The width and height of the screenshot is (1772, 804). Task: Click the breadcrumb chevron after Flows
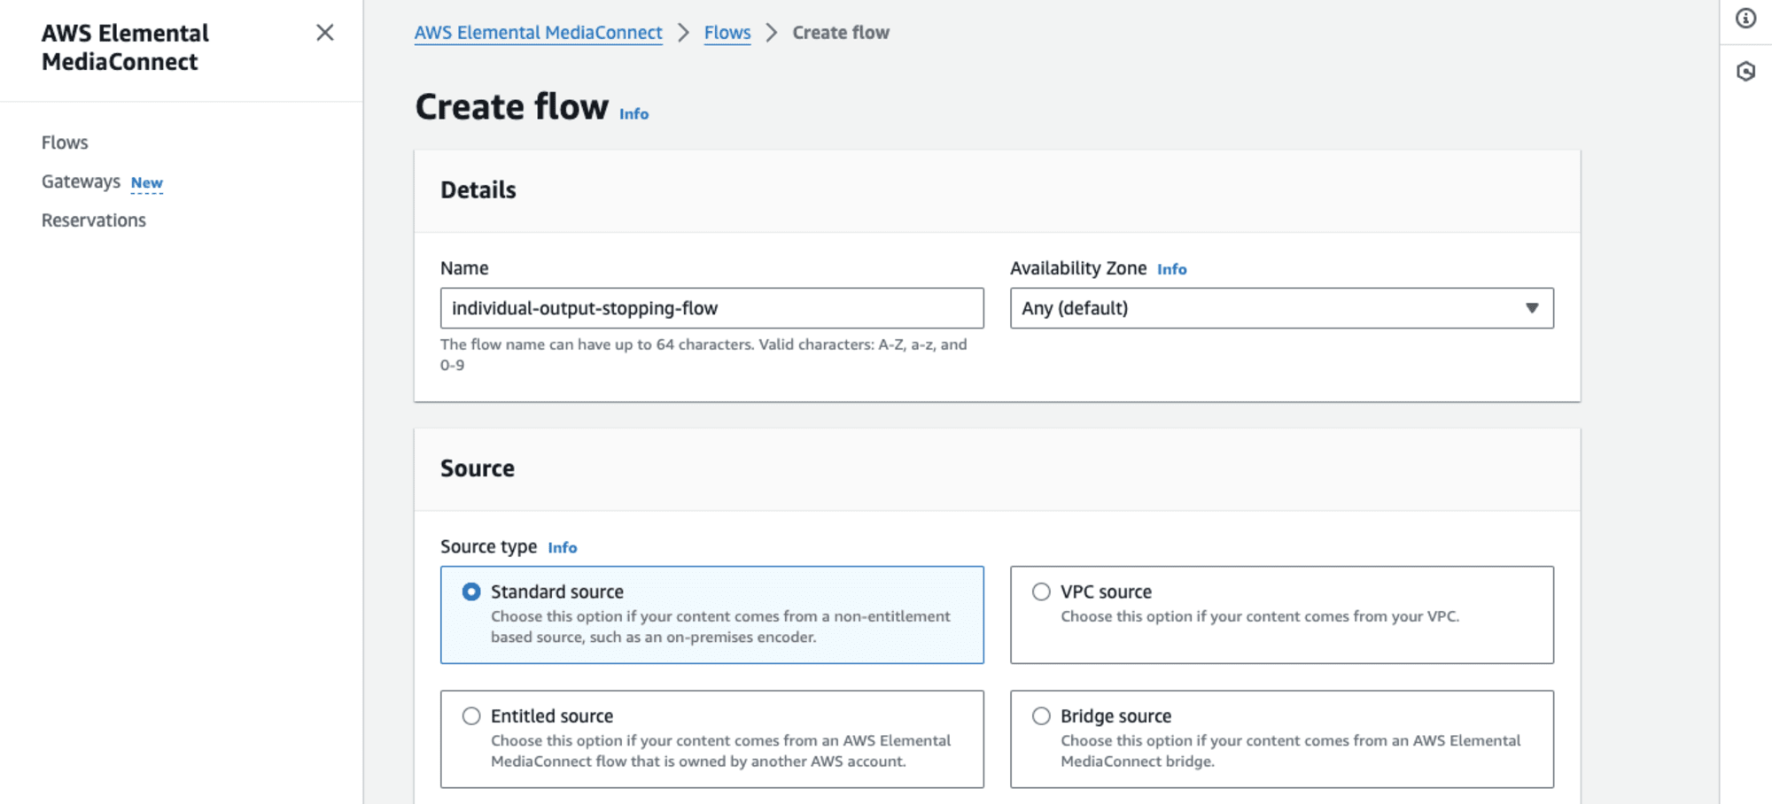click(x=772, y=33)
